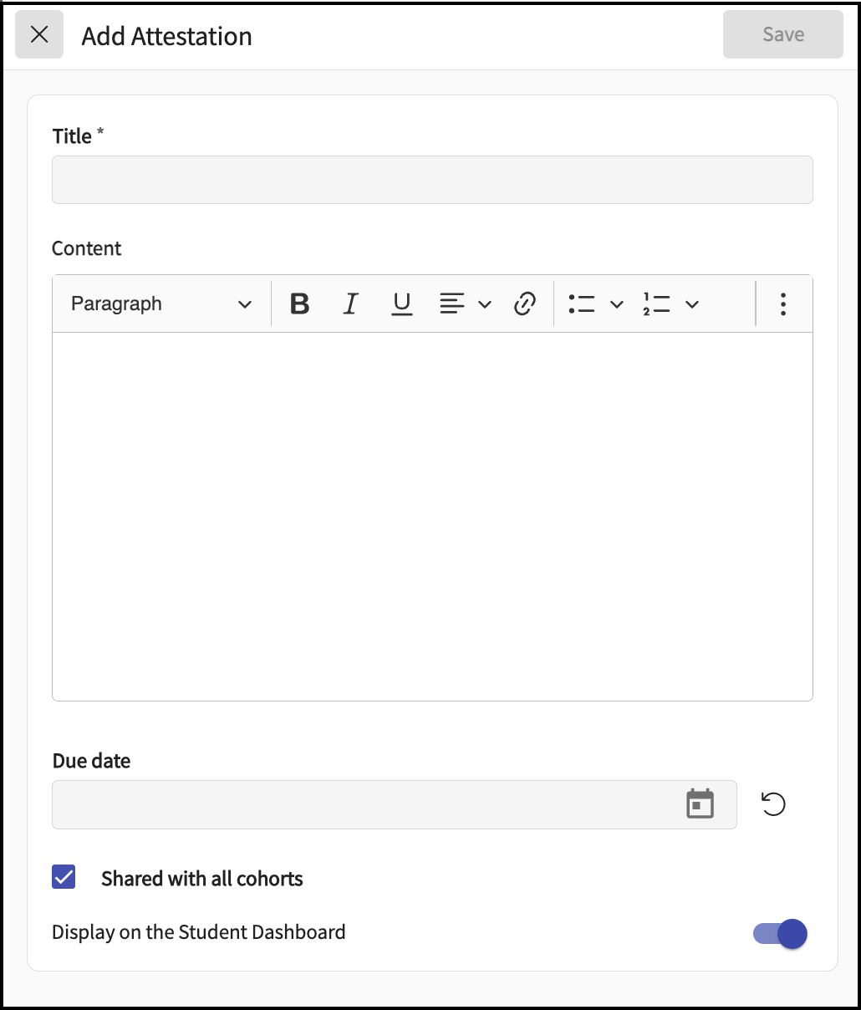Toggle italic text formatting
This screenshot has width=861, height=1010.
click(351, 304)
